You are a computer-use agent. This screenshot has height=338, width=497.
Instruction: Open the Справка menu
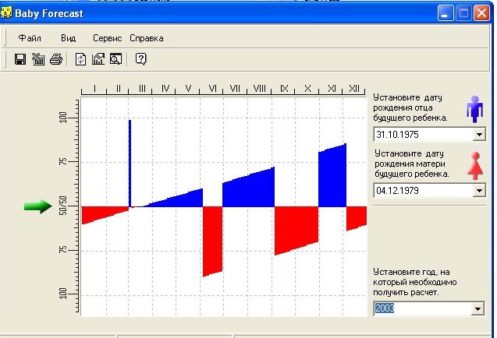coord(146,38)
